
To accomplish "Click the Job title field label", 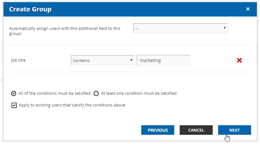I will tap(18, 60).
